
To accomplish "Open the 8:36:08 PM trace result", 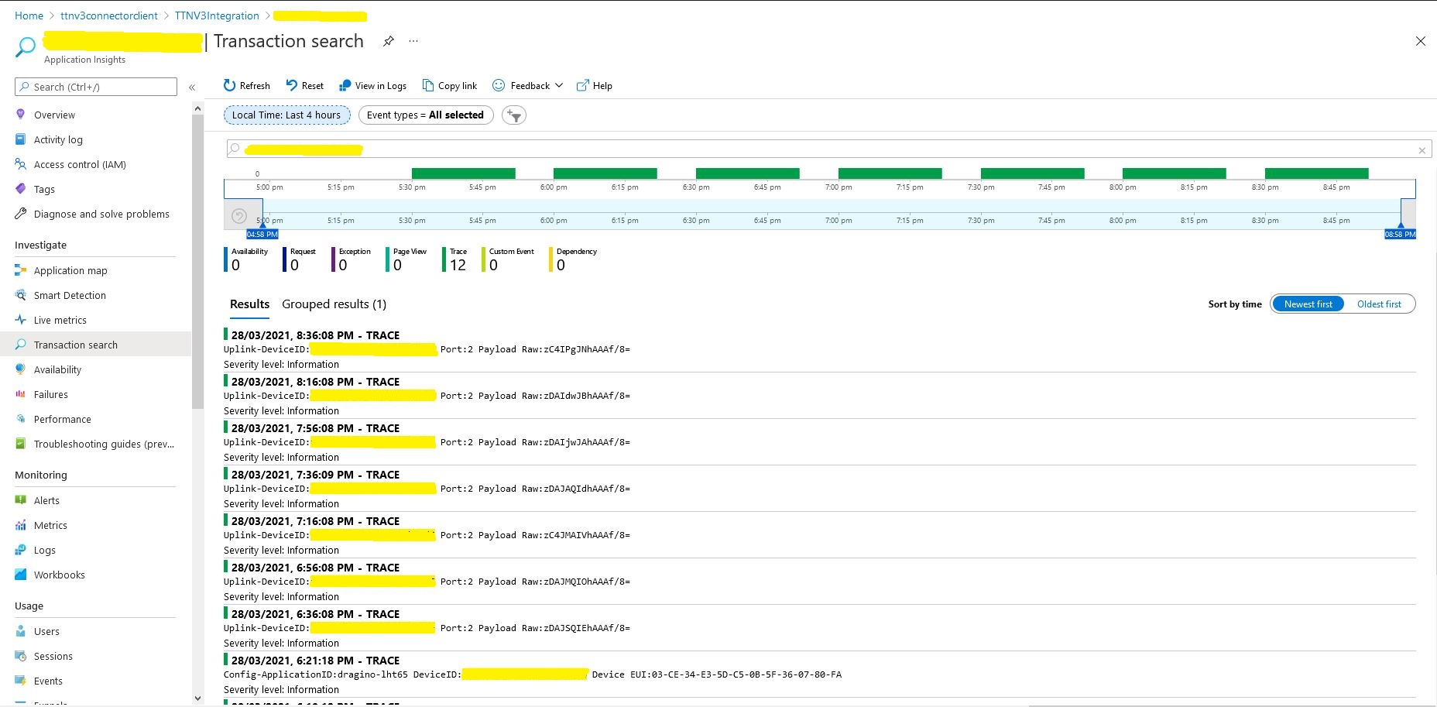I will coord(315,335).
